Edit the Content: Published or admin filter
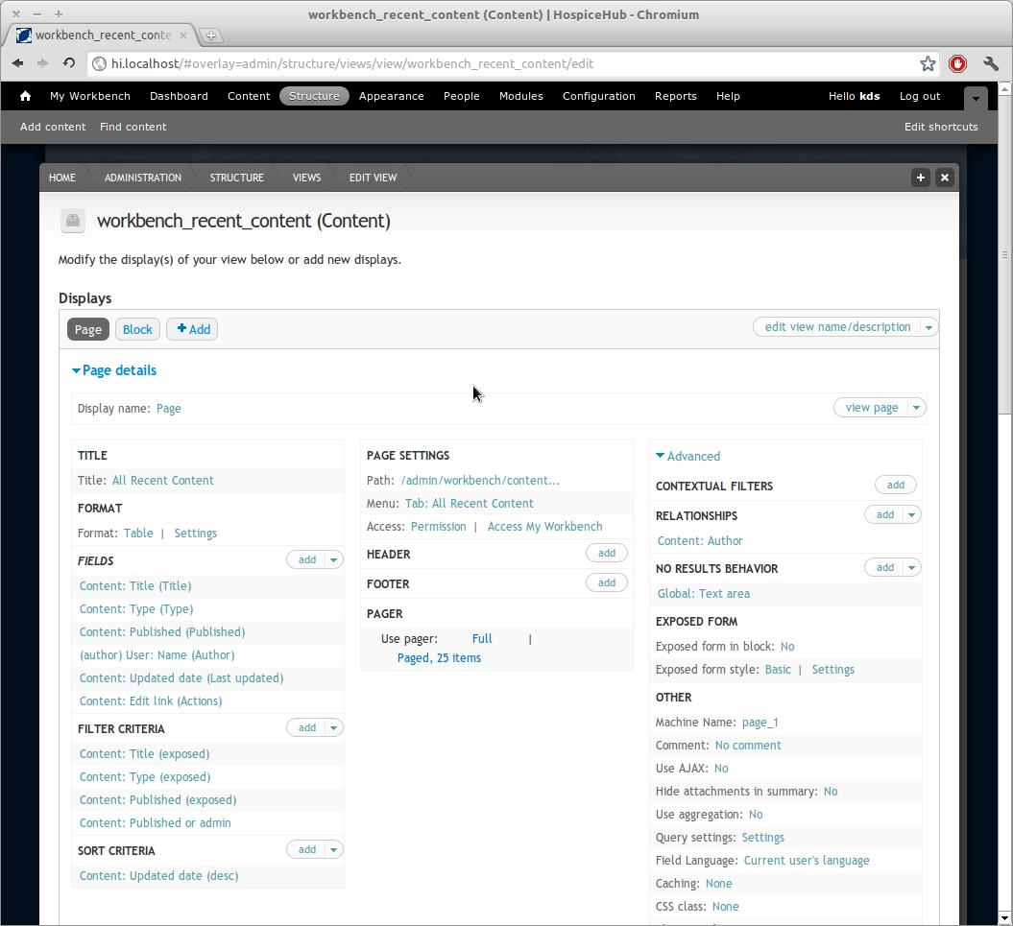Image resolution: width=1013 pixels, height=926 pixels. point(155,823)
